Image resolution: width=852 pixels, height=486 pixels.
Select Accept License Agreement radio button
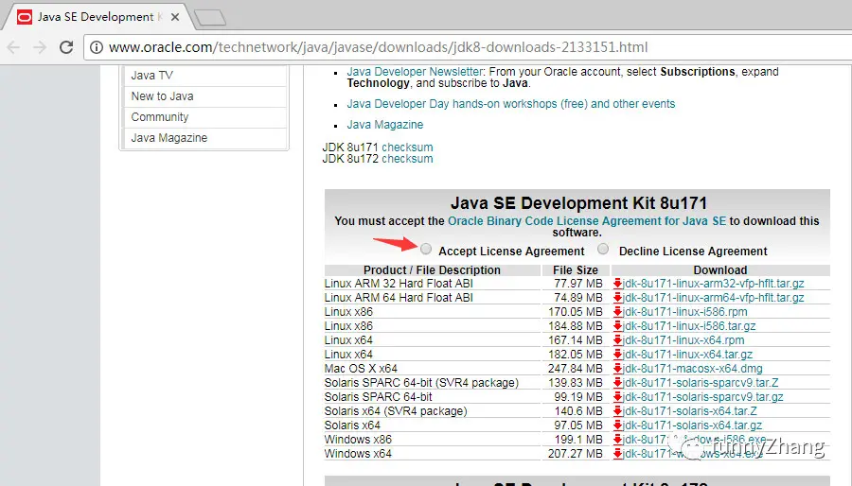(425, 249)
